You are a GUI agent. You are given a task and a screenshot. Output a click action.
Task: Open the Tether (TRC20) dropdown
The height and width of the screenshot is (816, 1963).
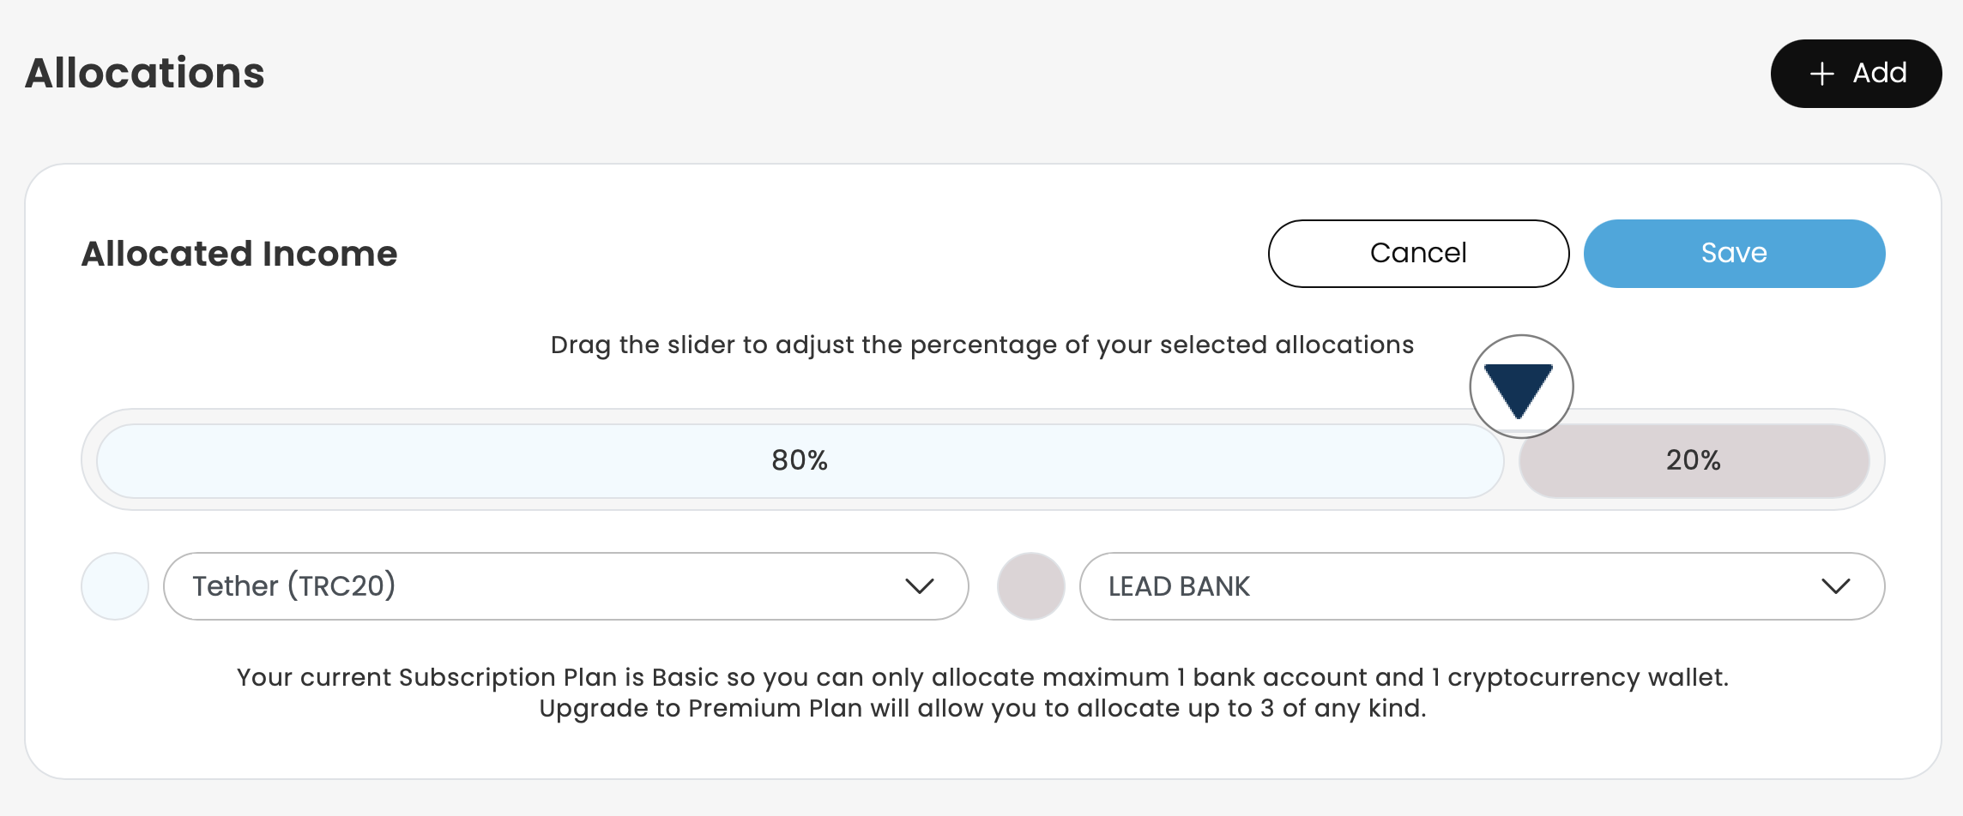pyautogui.click(x=549, y=586)
